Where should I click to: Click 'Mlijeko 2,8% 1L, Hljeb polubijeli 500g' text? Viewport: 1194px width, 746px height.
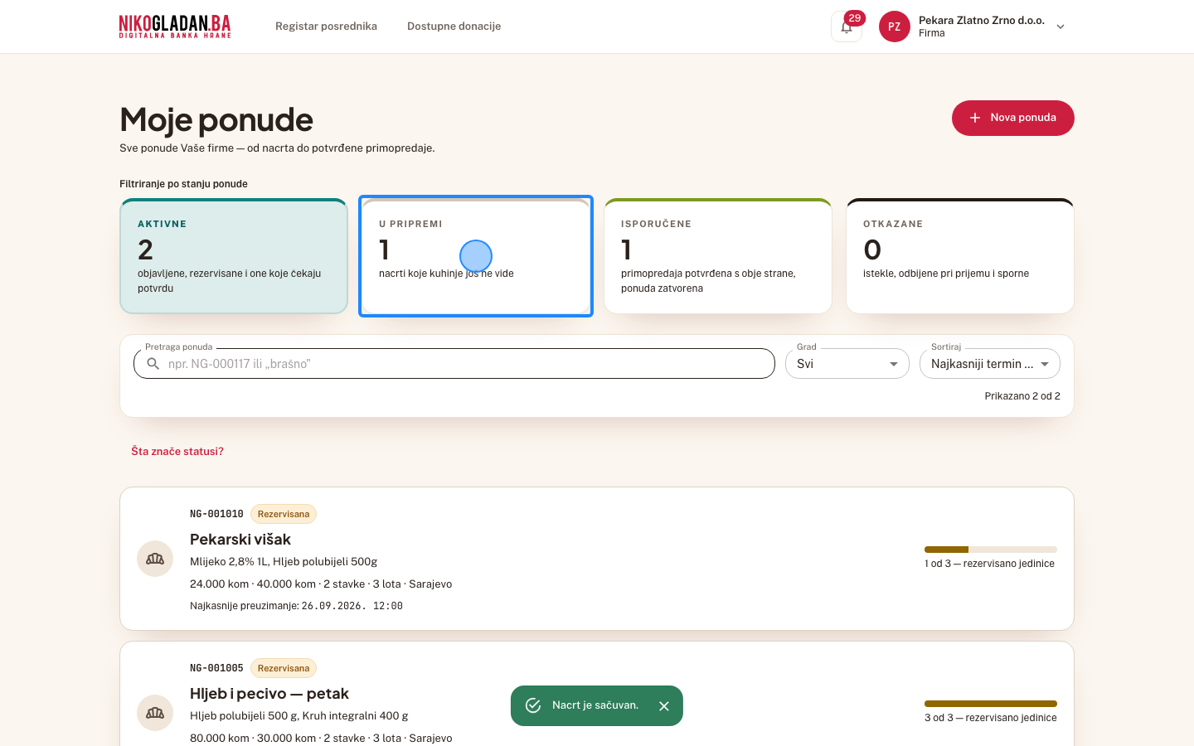coord(284,561)
